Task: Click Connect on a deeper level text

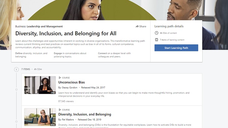Action: pos(114,55)
